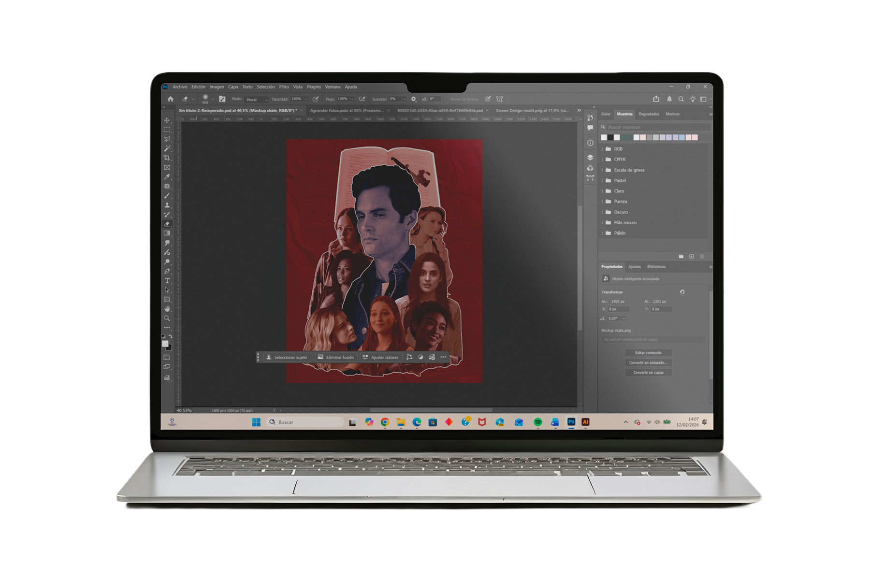The height and width of the screenshot is (580, 870).
Task: Open the Layers panel icon
Action: [x=590, y=158]
